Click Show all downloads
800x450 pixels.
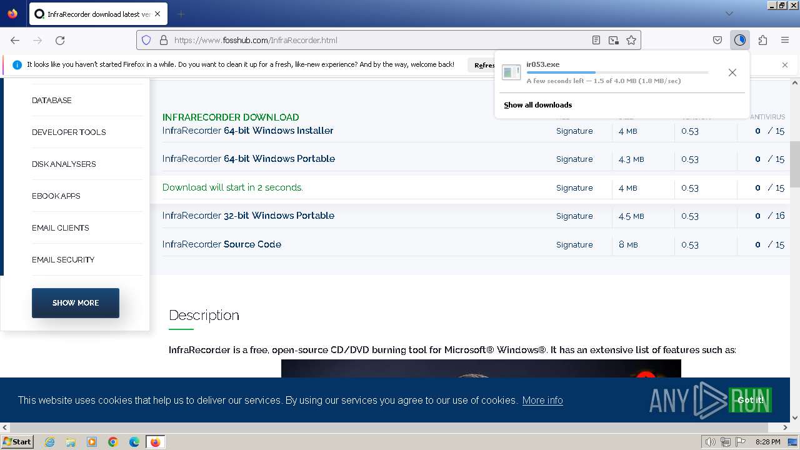[537, 105]
